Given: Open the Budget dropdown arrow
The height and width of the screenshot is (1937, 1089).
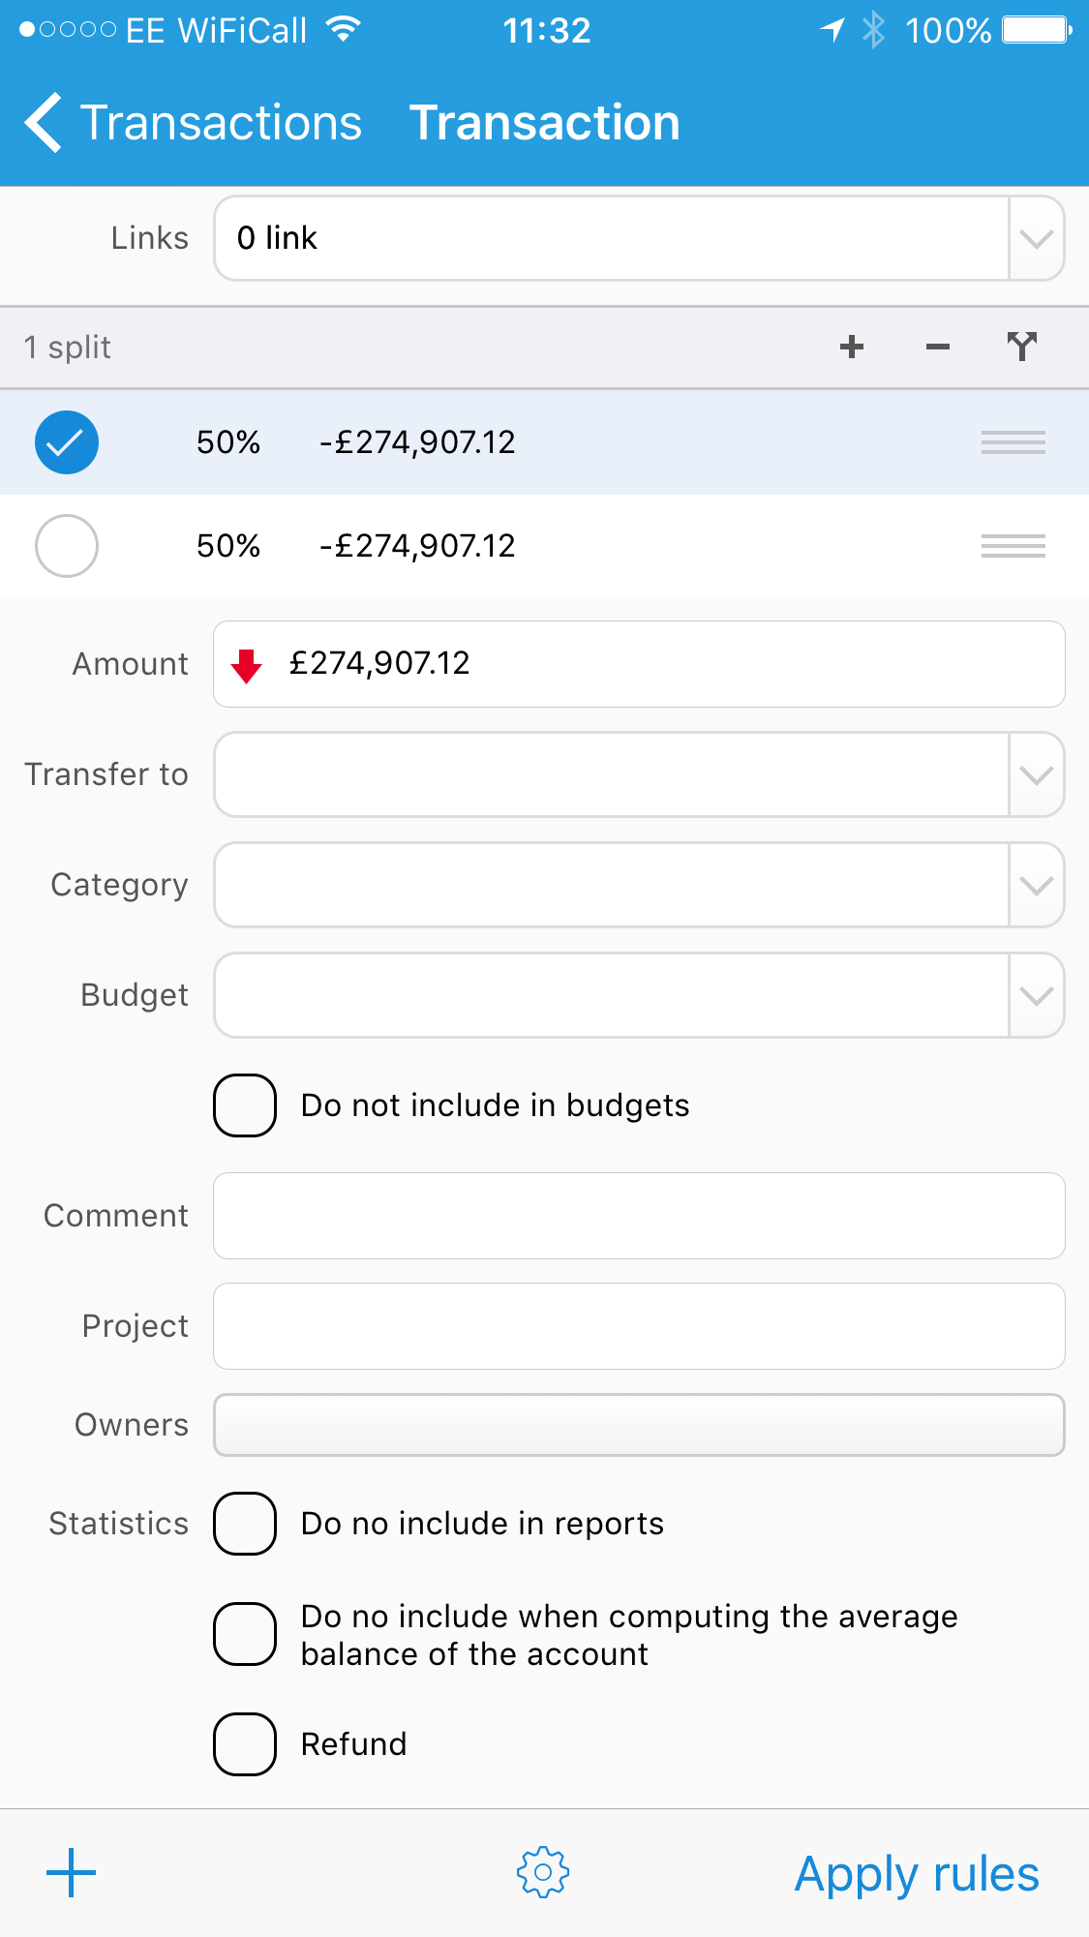Looking at the screenshot, I should pos(1036,995).
